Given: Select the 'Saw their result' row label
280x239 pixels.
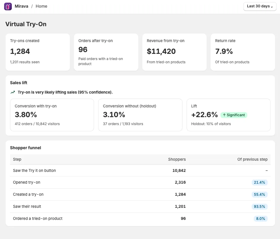Looking at the screenshot, I should click(27, 206).
